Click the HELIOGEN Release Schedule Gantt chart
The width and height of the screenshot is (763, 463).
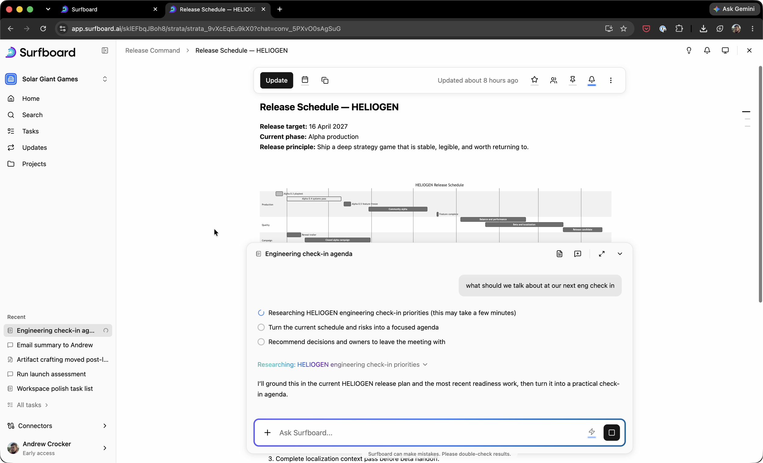(x=436, y=212)
